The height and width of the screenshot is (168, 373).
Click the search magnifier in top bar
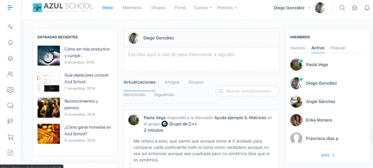pyautogui.click(x=342, y=8)
